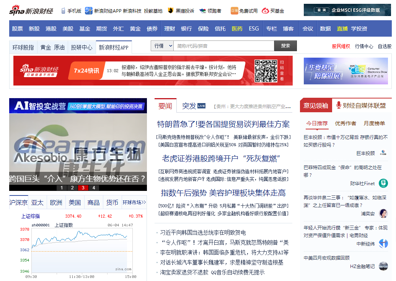
Task: Select the 亚太 market tab
Action: (37, 202)
